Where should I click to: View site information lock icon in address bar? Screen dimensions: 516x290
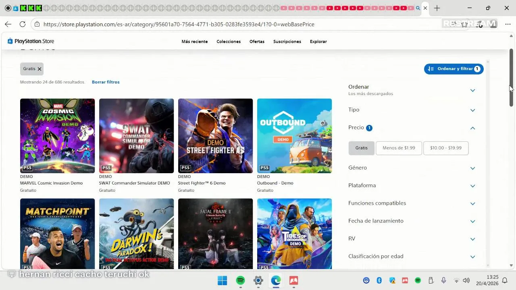coord(37,24)
